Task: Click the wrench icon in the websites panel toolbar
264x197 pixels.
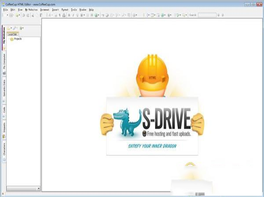Action: pyautogui.click(x=15, y=29)
